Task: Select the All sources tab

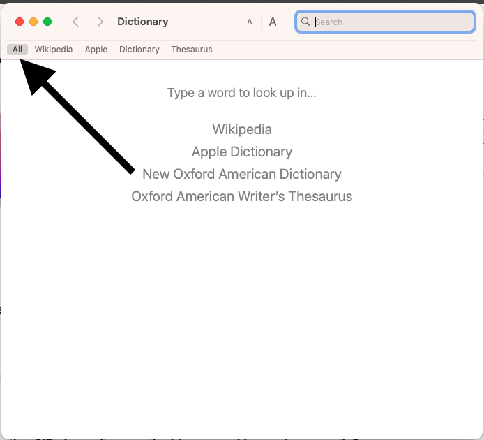Action: 17,50
